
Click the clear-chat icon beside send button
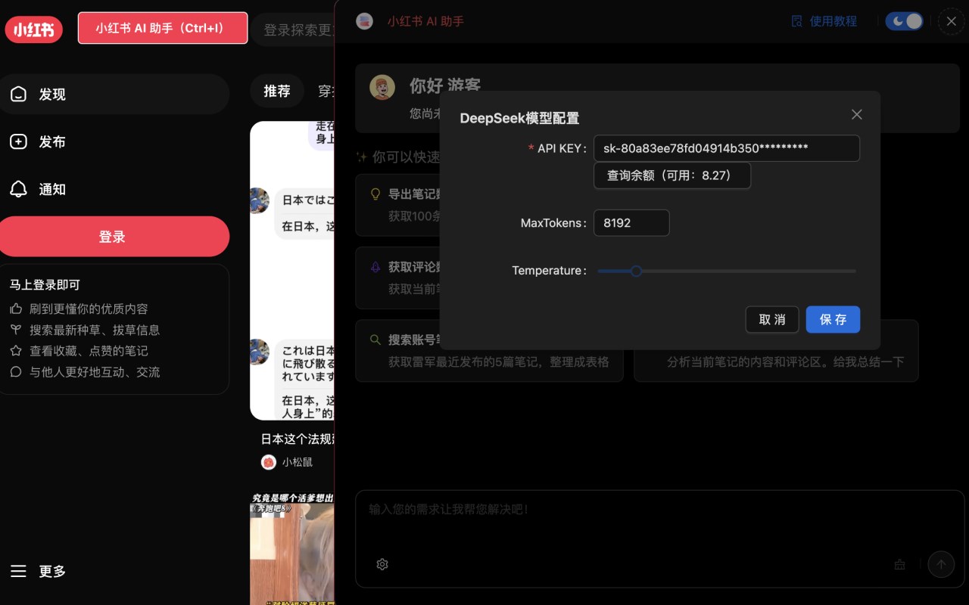pyautogui.click(x=899, y=564)
